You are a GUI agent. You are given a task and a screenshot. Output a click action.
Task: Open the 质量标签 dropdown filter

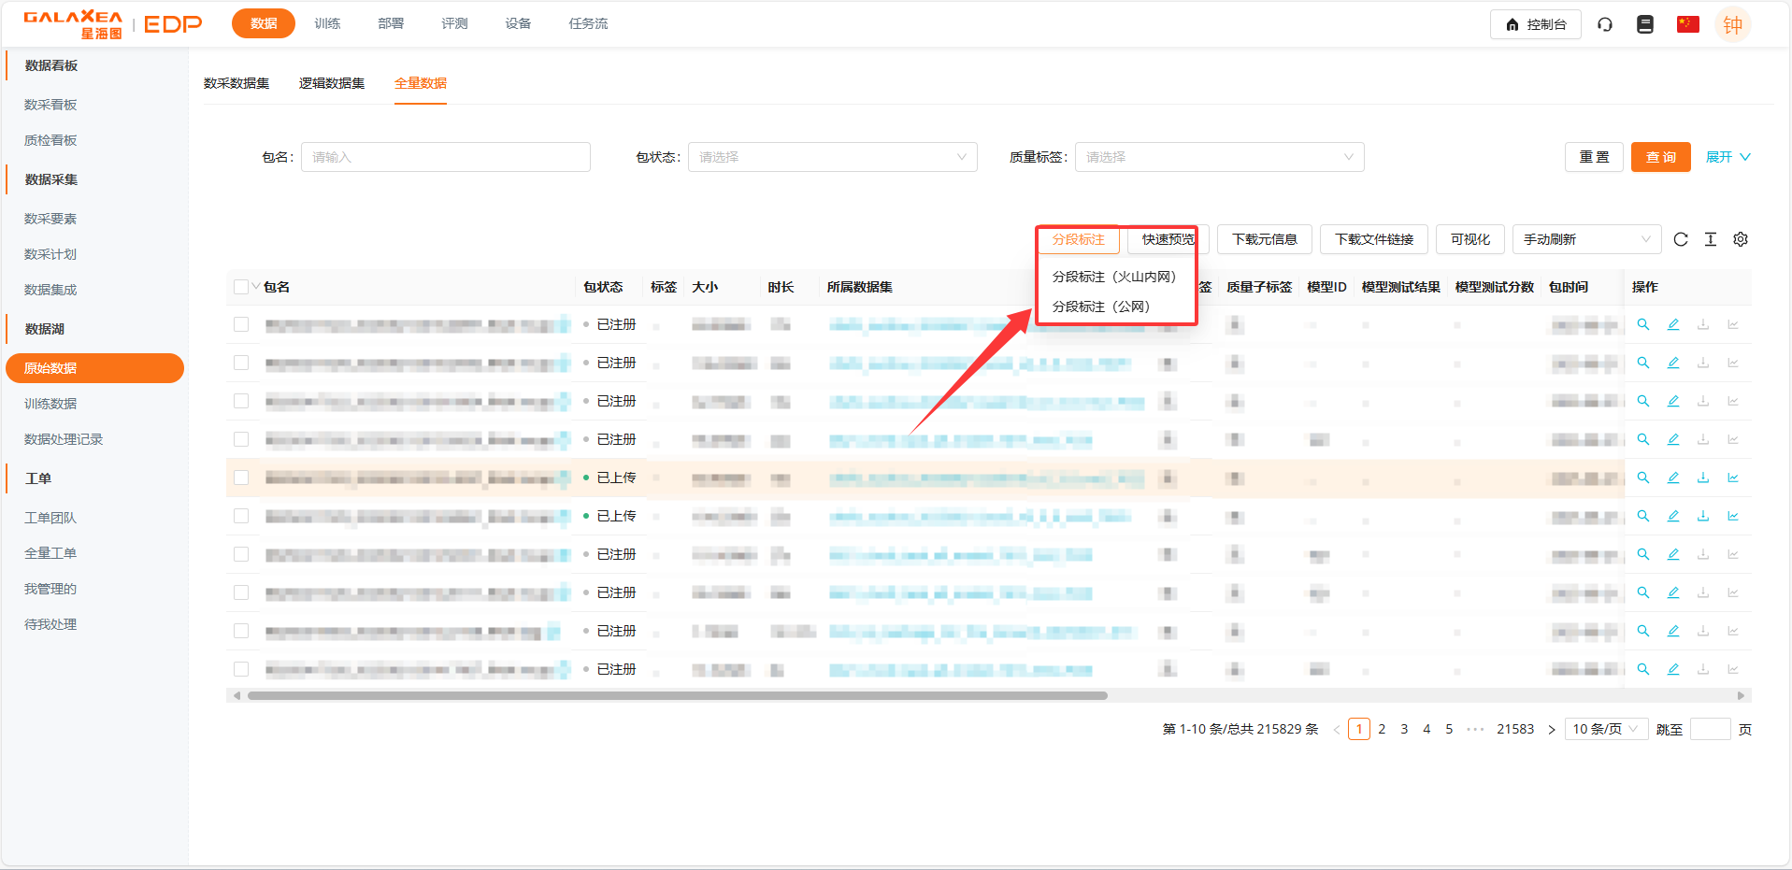point(1219,157)
